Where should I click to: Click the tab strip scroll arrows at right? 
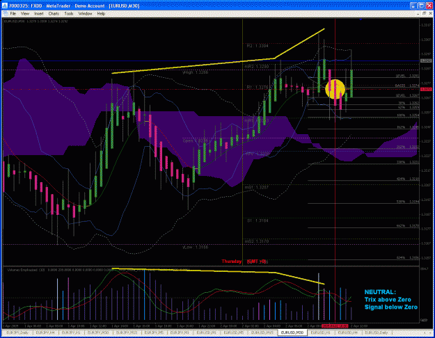(x=428, y=332)
